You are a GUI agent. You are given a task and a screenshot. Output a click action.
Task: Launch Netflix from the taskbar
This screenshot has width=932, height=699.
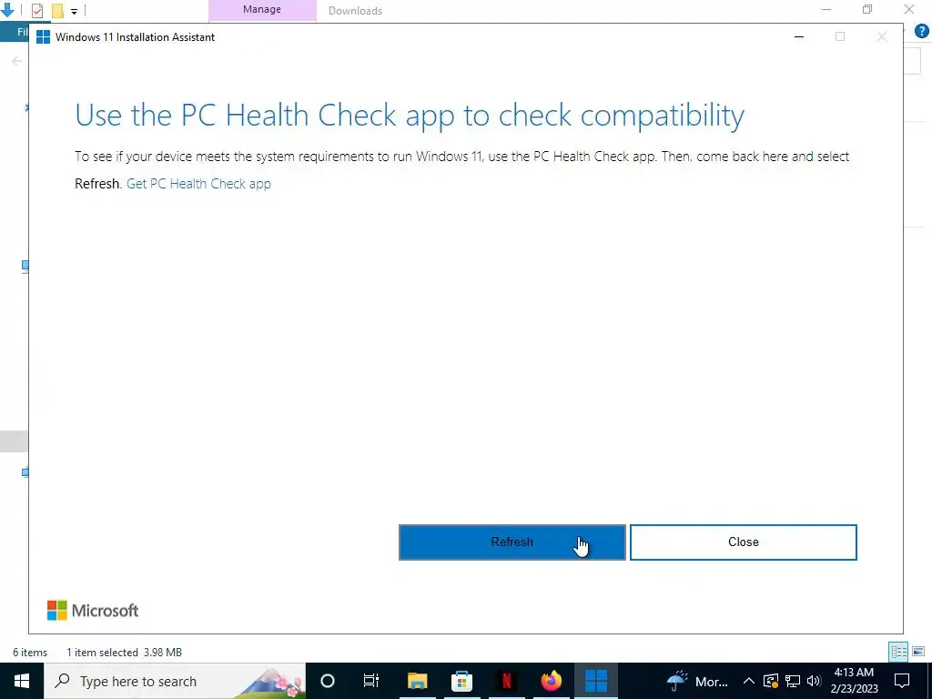click(506, 681)
